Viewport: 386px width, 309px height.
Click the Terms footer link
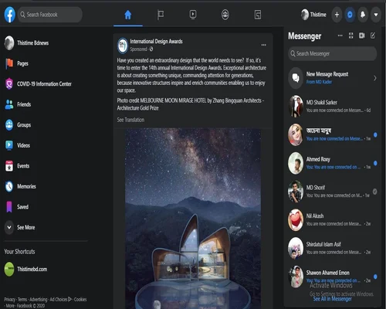point(22,300)
